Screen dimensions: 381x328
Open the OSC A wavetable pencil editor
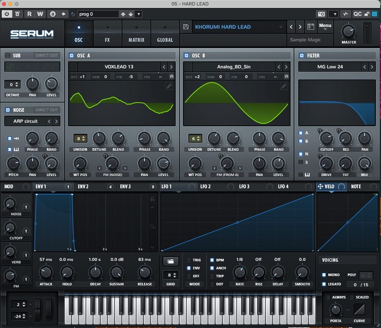pyautogui.click(x=169, y=86)
